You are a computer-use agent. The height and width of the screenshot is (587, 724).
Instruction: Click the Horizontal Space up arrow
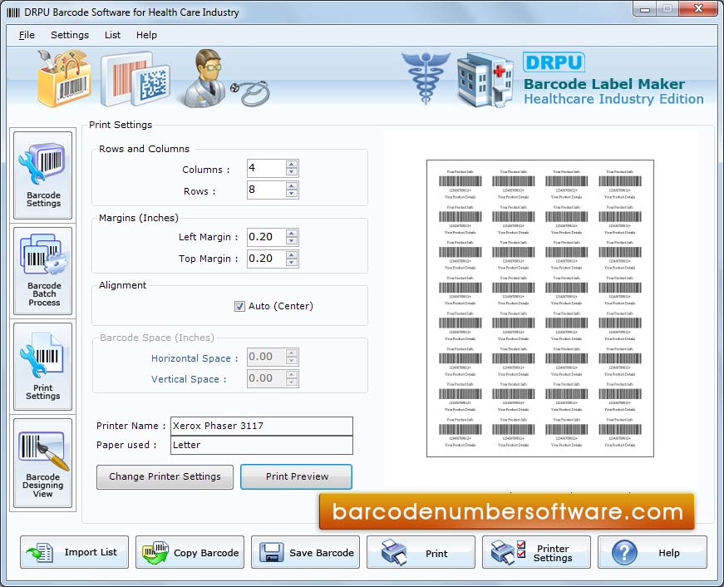(x=292, y=353)
